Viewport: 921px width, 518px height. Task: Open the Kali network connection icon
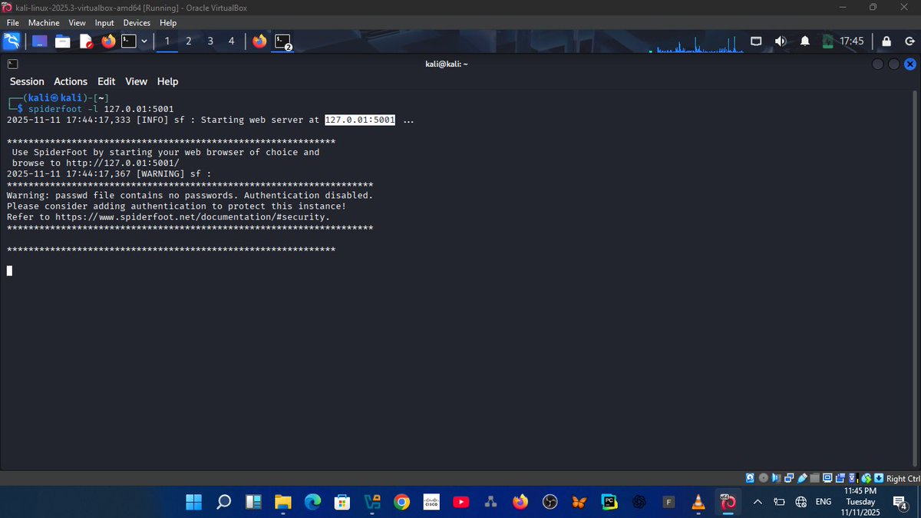click(756, 41)
